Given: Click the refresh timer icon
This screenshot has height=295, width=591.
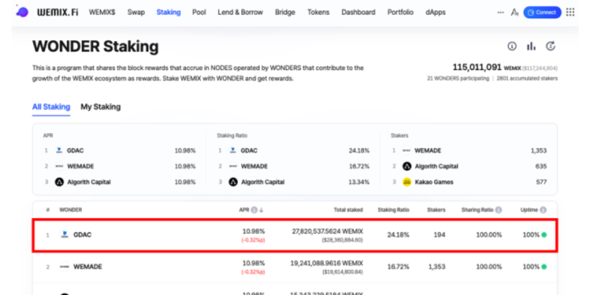Looking at the screenshot, I should pos(551,46).
